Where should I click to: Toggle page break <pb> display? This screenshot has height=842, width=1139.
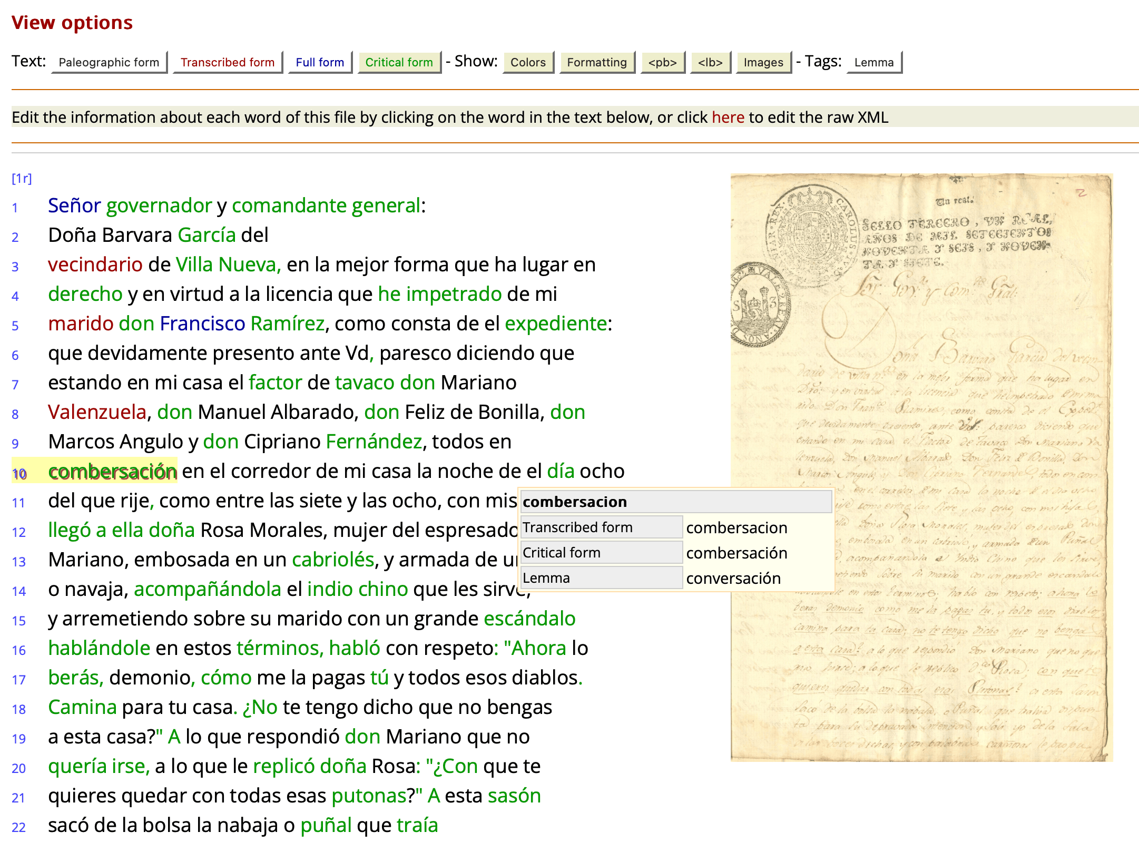(x=662, y=62)
